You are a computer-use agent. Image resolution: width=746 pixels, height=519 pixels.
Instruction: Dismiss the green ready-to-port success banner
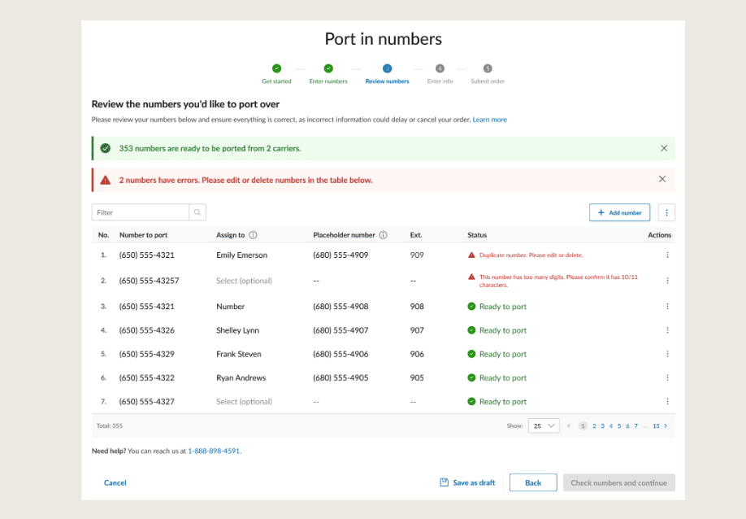[664, 148]
